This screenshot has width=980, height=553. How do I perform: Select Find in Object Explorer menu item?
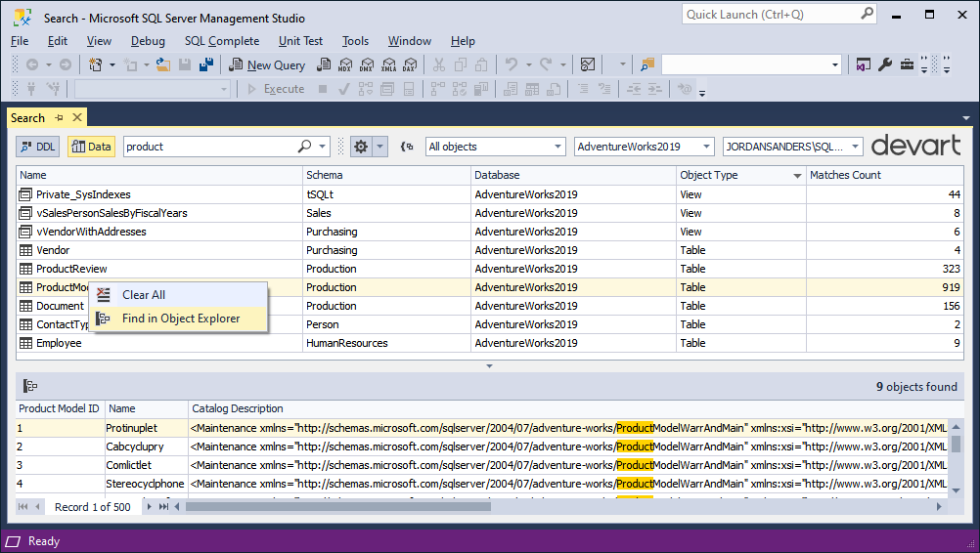coord(179,319)
